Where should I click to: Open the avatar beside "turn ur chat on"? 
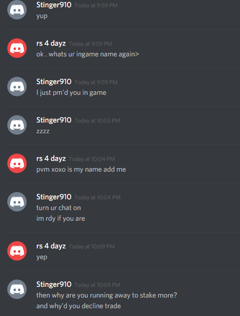(x=17, y=202)
